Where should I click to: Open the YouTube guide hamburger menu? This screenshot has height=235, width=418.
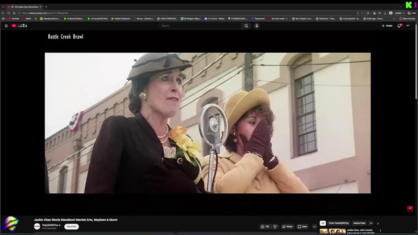[x=6, y=26]
